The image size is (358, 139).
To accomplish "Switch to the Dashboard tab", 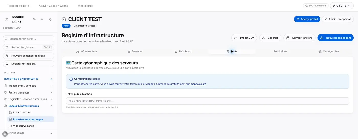I will pos(183,51).
